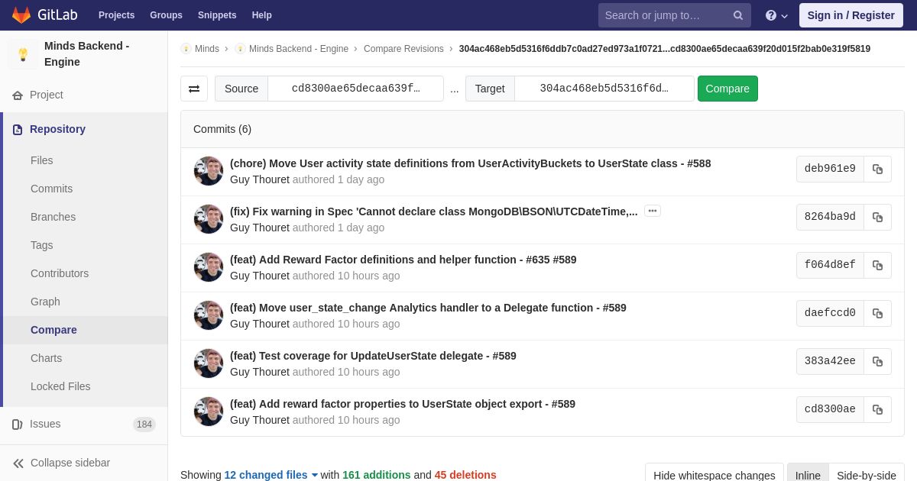Copy commit SHA 8264ba9d
Screen dimensions: 917x481
pos(878,218)
